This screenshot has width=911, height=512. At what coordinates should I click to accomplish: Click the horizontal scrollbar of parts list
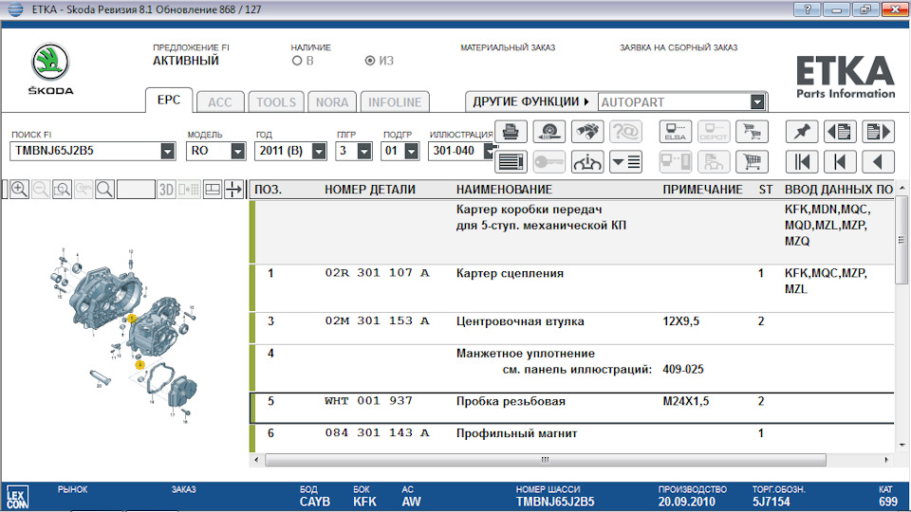[545, 460]
